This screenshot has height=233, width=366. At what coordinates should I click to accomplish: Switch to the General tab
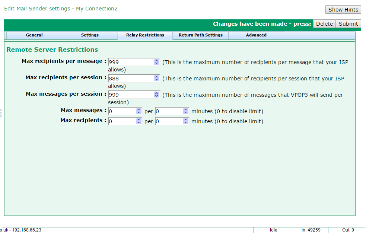pyautogui.click(x=34, y=35)
